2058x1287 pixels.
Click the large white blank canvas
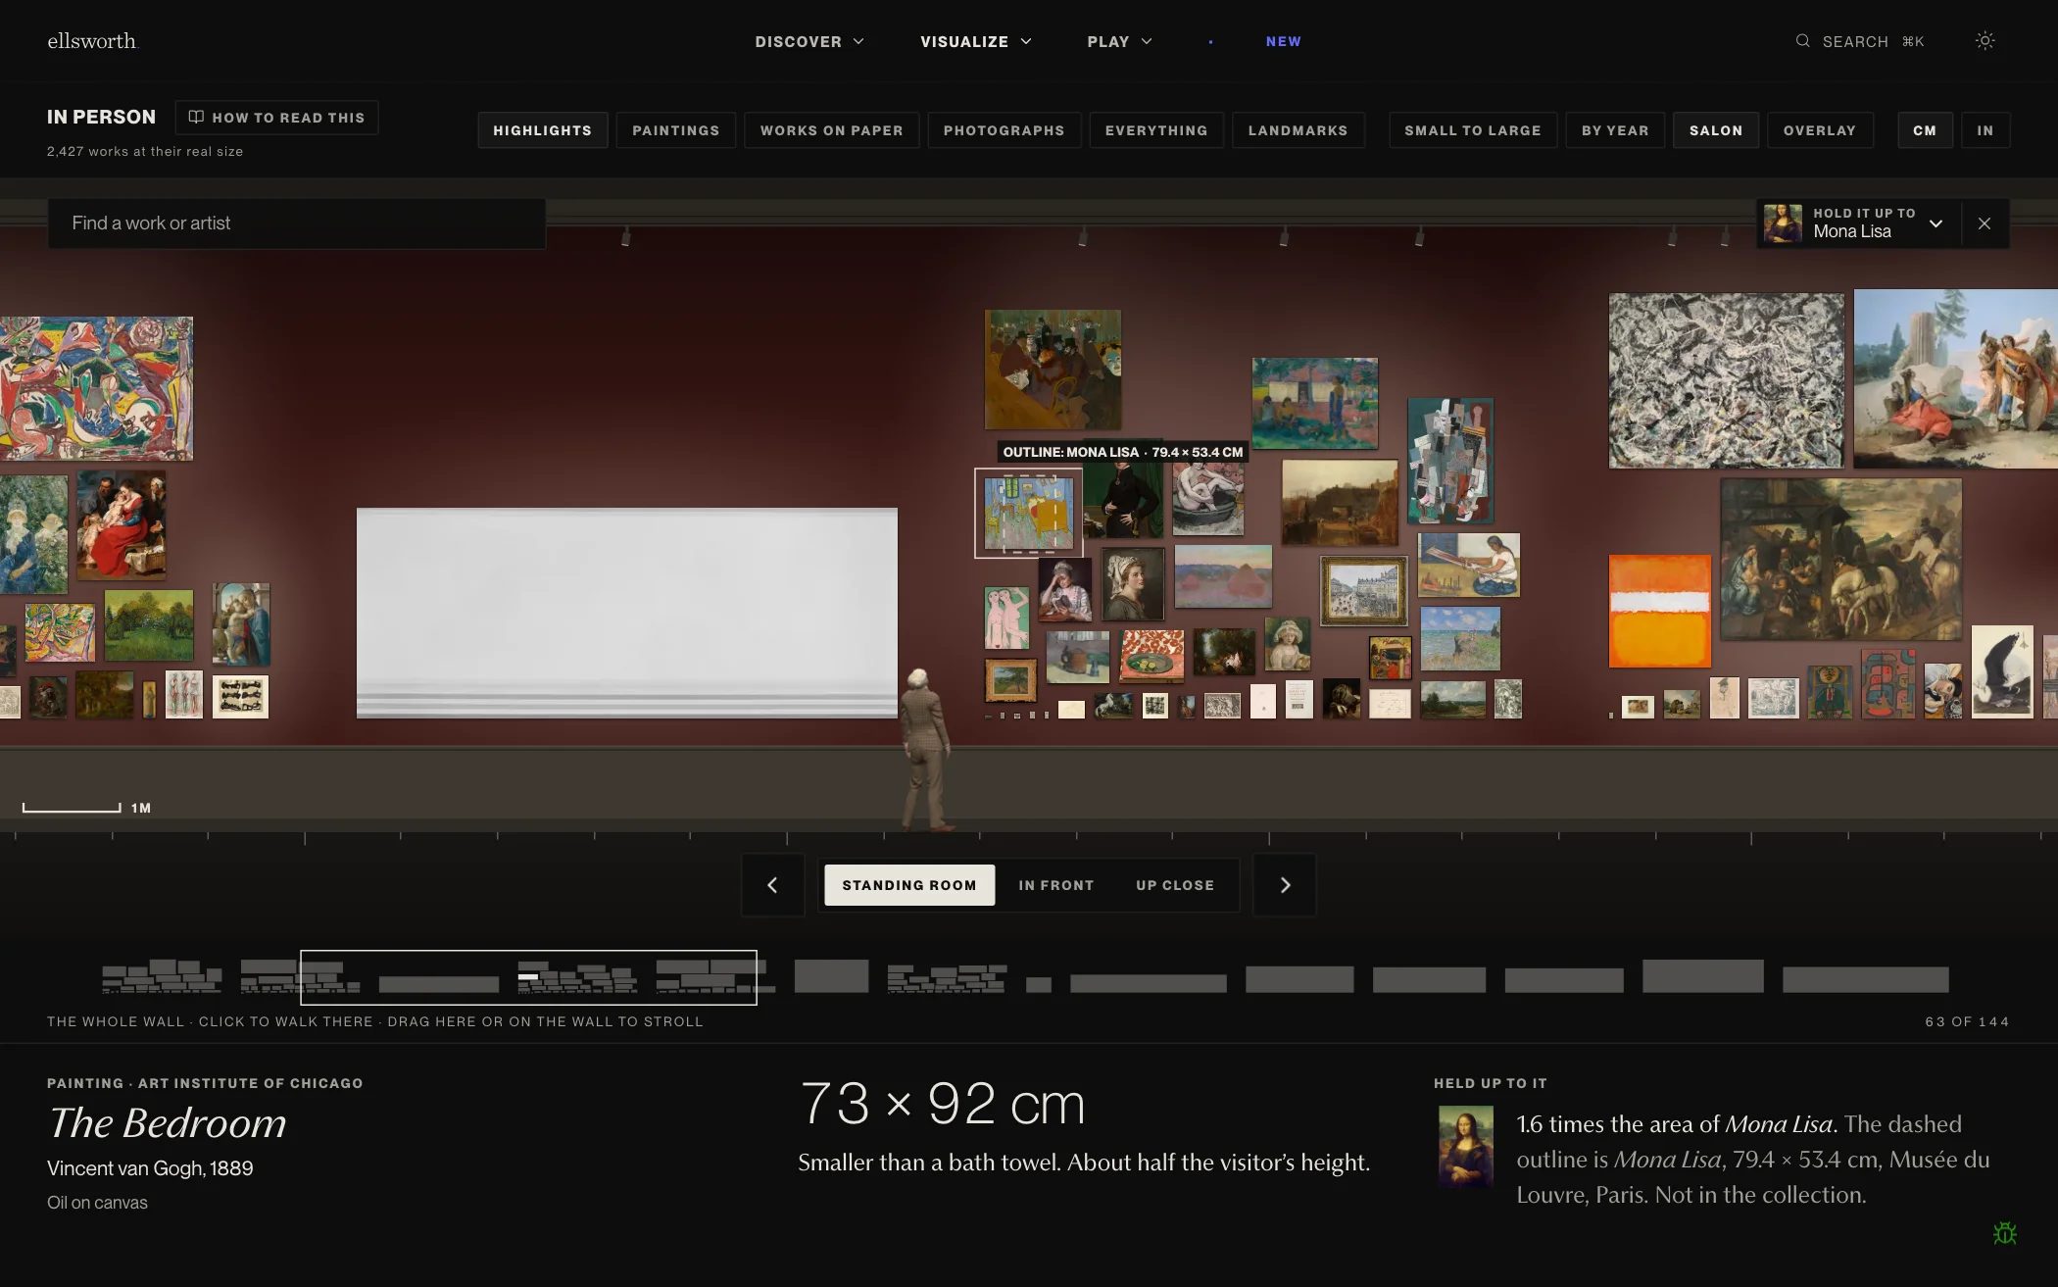[x=627, y=613]
